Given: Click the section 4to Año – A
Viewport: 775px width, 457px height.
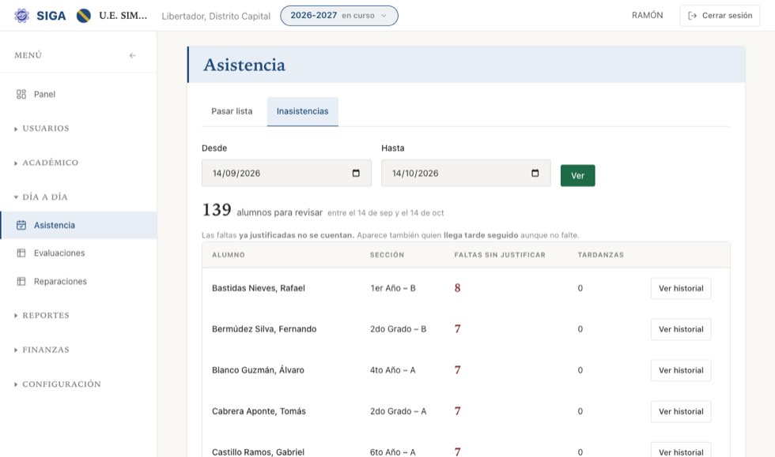Looking at the screenshot, I should (x=393, y=370).
